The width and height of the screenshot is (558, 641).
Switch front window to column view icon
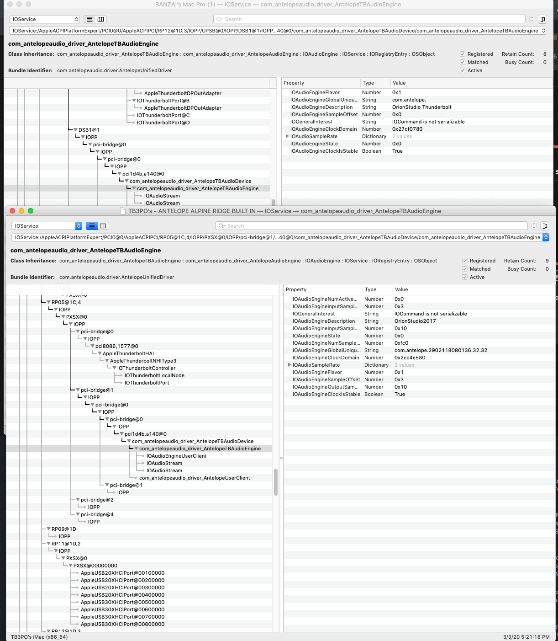coord(103,226)
